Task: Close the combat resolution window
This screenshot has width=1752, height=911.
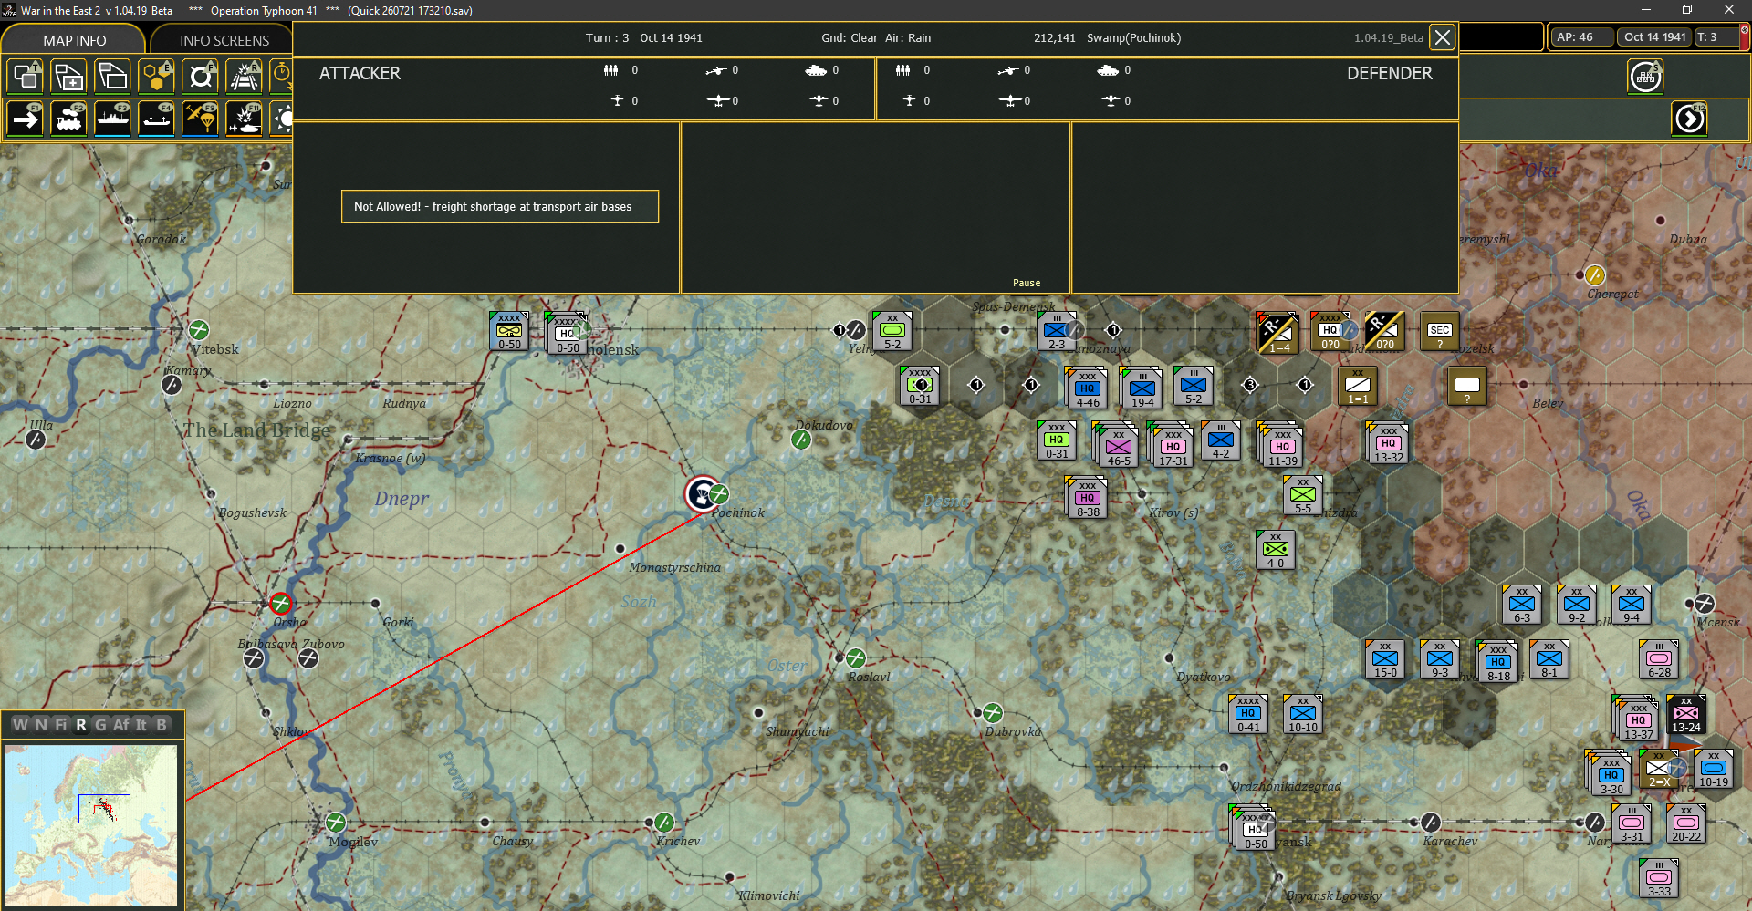Action: (1442, 37)
